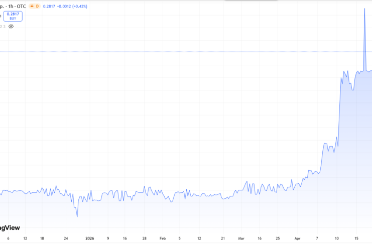Click the tallest price spike peak

coord(364,9)
